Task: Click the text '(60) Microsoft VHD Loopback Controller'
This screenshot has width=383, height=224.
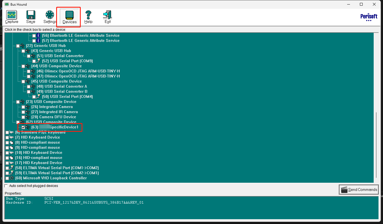Action: [x=51, y=178]
